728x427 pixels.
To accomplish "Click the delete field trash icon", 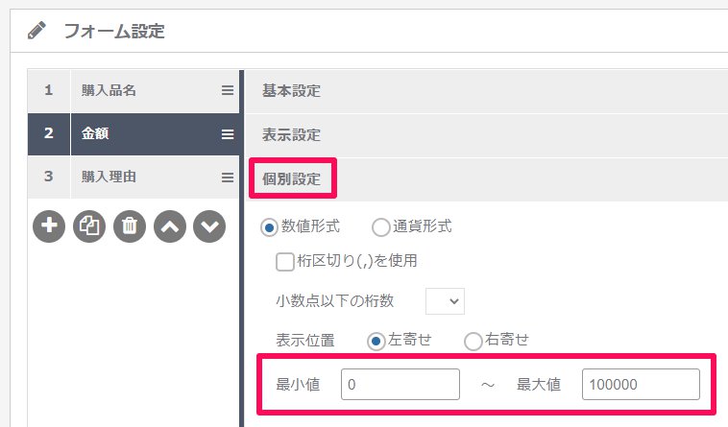I will tap(130, 226).
